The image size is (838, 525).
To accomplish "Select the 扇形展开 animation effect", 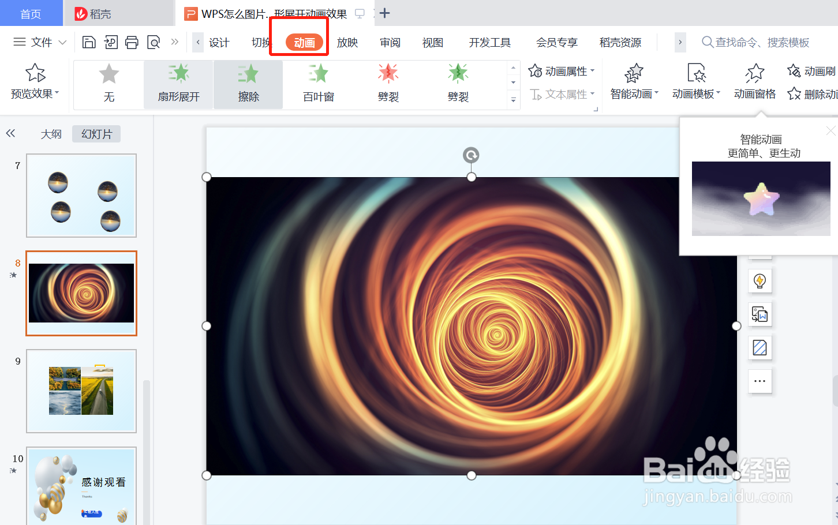I will pos(179,84).
